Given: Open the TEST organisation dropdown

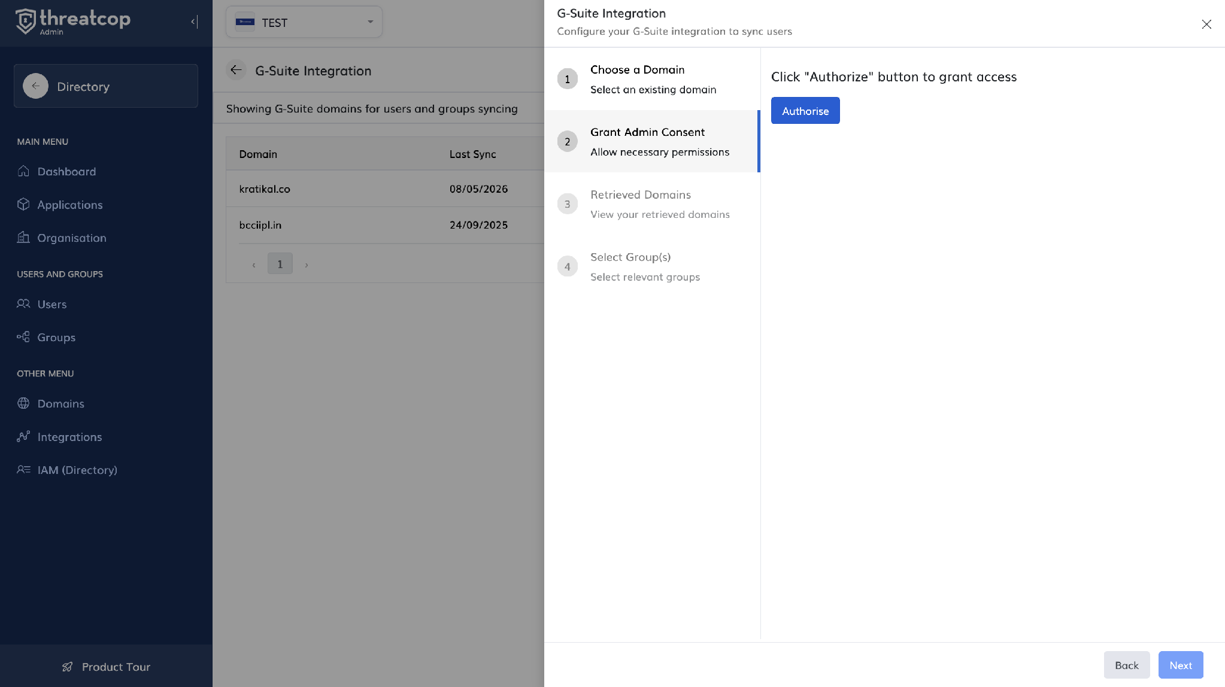Looking at the screenshot, I should tap(304, 22).
